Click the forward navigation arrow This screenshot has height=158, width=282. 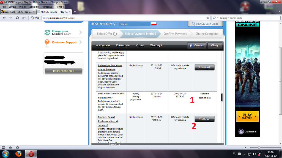pos(11,18)
